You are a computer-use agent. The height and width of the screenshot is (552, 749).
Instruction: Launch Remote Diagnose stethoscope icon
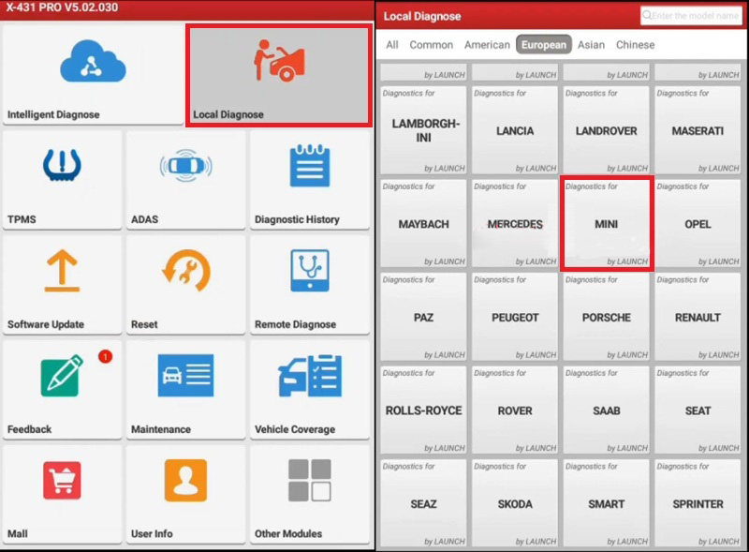tap(310, 270)
